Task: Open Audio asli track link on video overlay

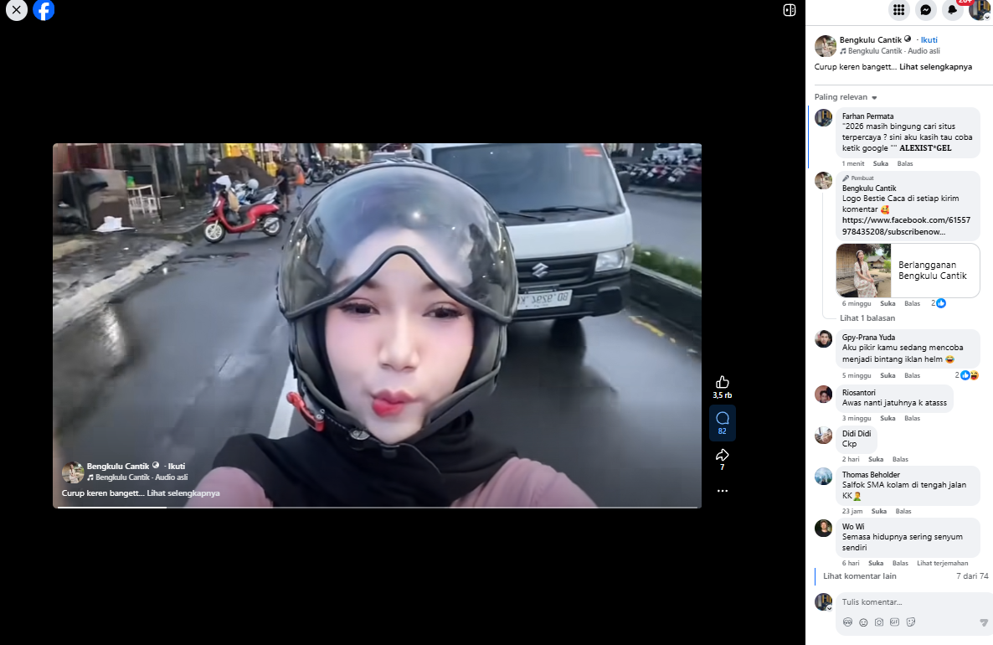Action: [141, 477]
